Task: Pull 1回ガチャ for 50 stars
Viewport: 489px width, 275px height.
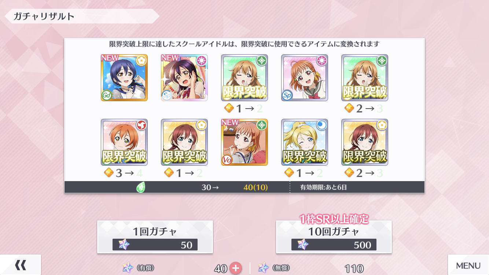Action: [155, 237]
